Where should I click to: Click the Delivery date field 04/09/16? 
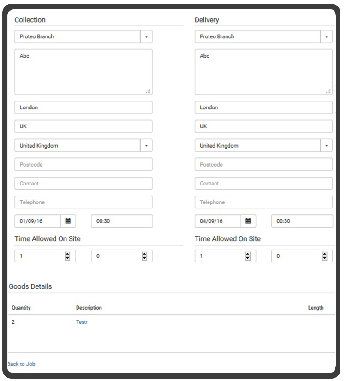click(x=218, y=221)
